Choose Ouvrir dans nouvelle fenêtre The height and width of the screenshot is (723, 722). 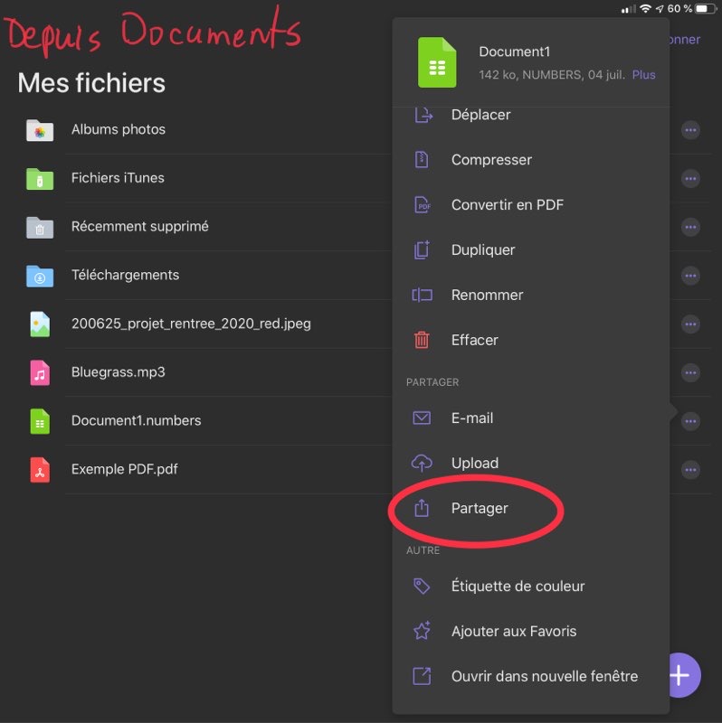click(x=544, y=677)
